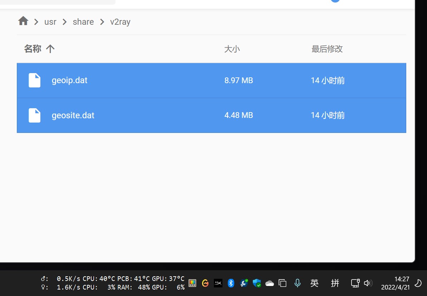Select the geoip.dat file name
Viewport: 427px width, 296px height.
[69, 80]
